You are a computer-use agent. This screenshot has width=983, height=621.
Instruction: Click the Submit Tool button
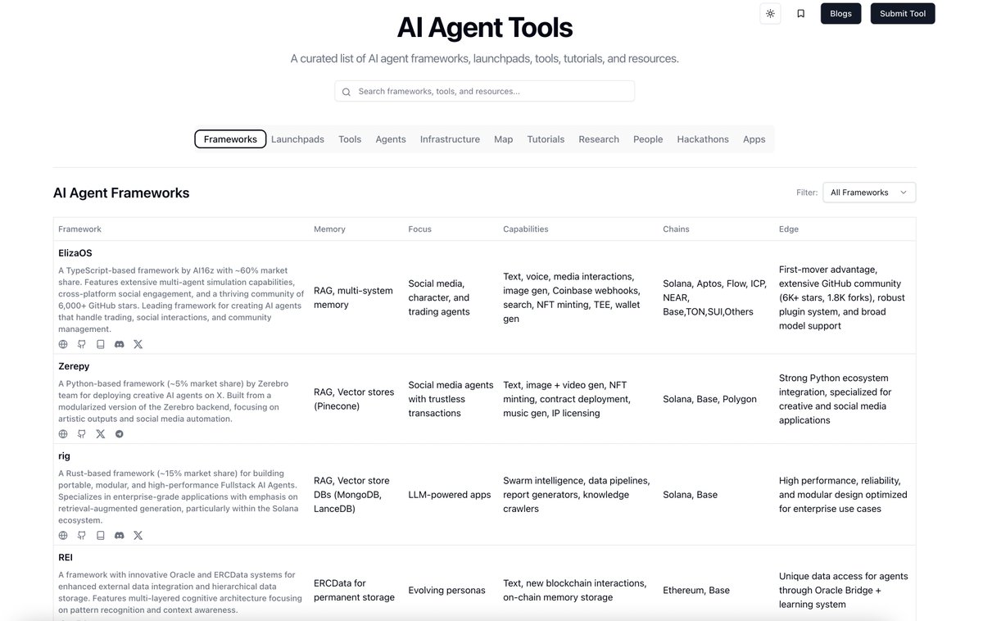(x=903, y=13)
